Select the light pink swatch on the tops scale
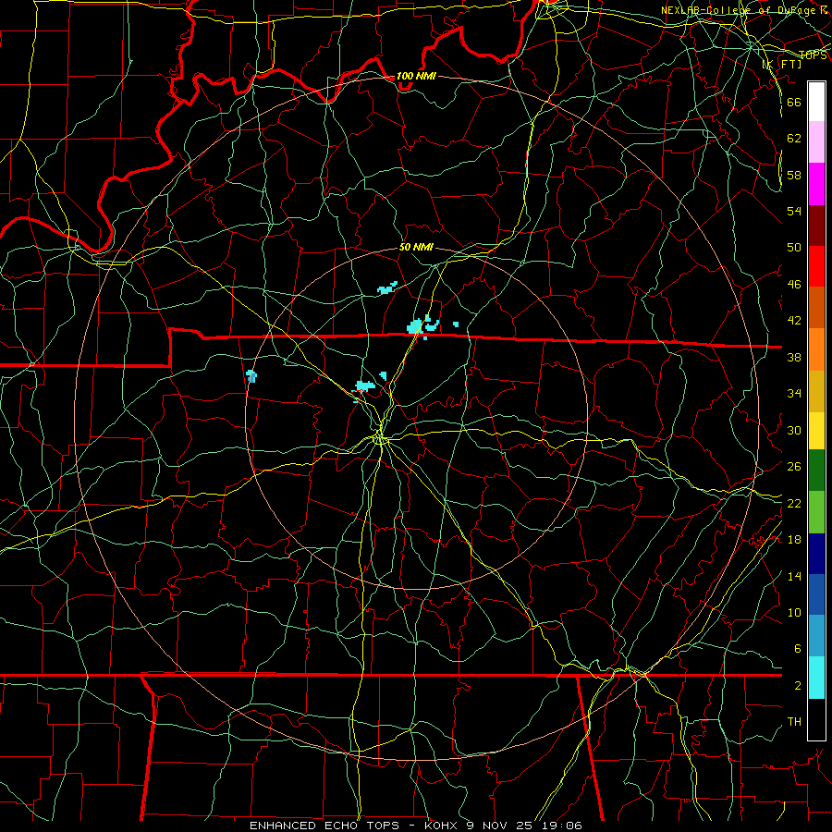This screenshot has width=832, height=832. point(816,142)
